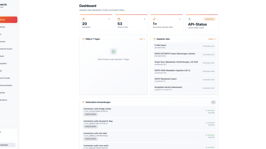Click the momentum-suite-bridge-smoke application name

pos(97,109)
